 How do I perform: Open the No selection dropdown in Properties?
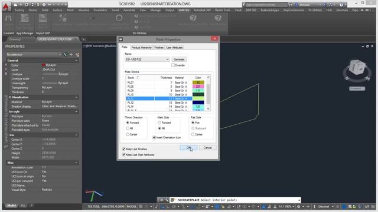tap(34, 55)
